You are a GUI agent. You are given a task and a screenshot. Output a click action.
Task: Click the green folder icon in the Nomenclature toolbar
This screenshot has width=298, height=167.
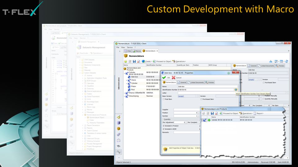point(125,61)
